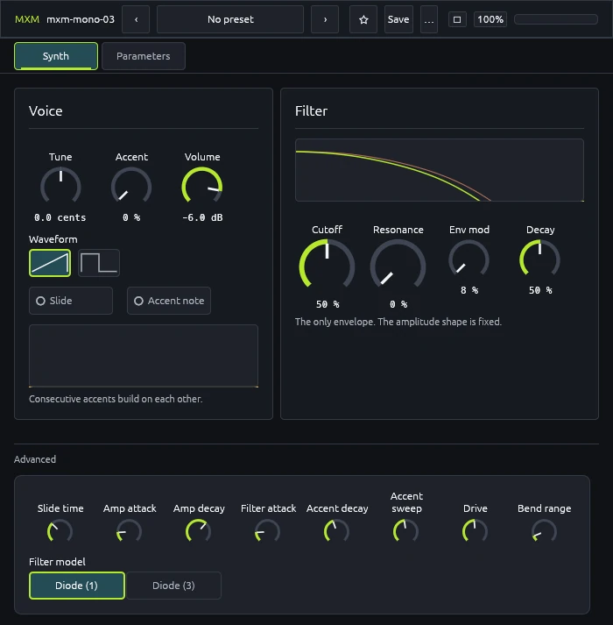This screenshot has height=625, width=613.
Task: Click the 0 % Resonance value
Action: pyautogui.click(x=398, y=304)
